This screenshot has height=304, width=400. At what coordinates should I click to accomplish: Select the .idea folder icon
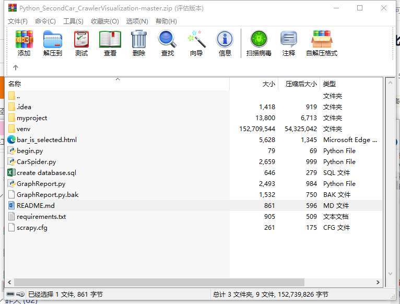[x=11, y=107]
